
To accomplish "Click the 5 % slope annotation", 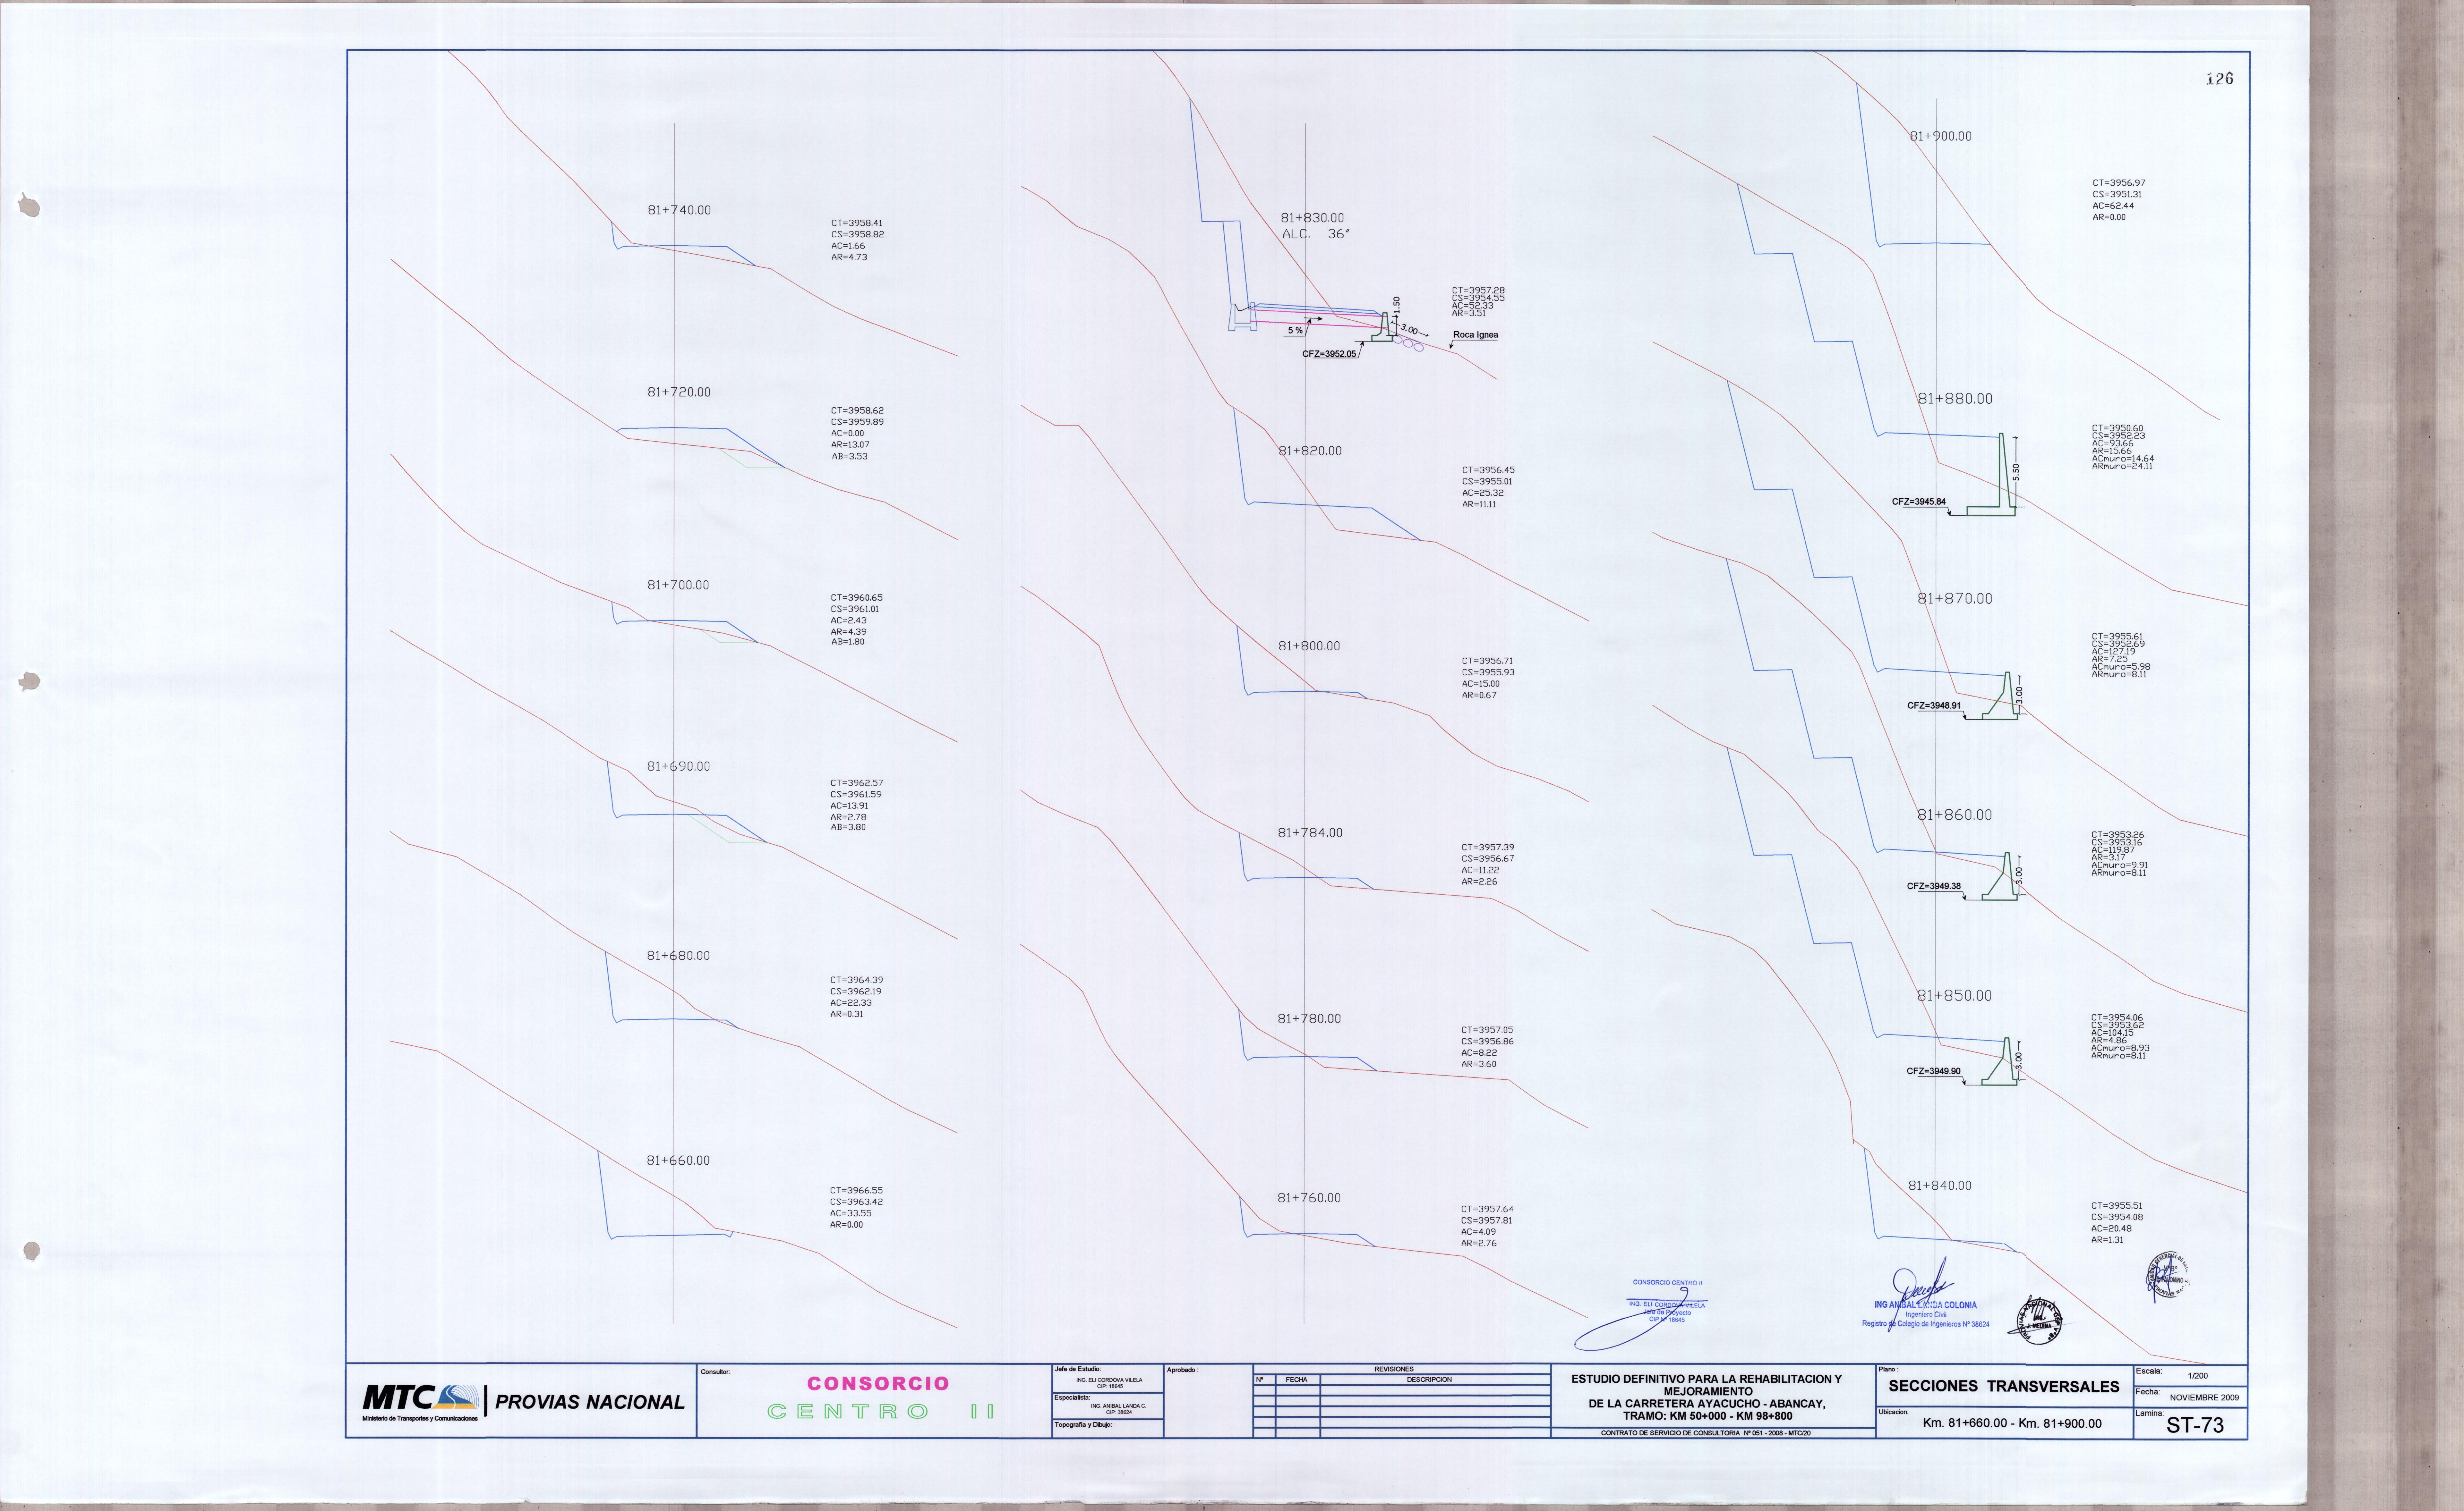I will [x=1295, y=331].
